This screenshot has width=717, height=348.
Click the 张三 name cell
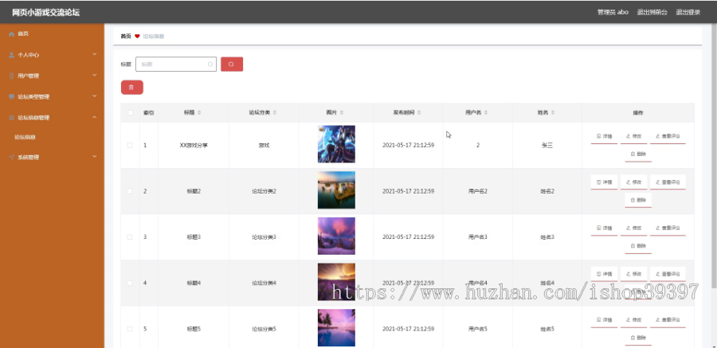point(547,146)
